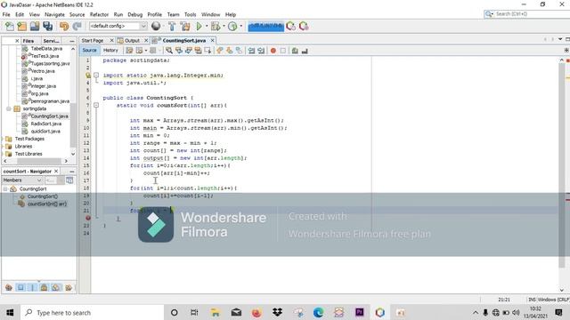Click the Undo arrow icon

64,26
